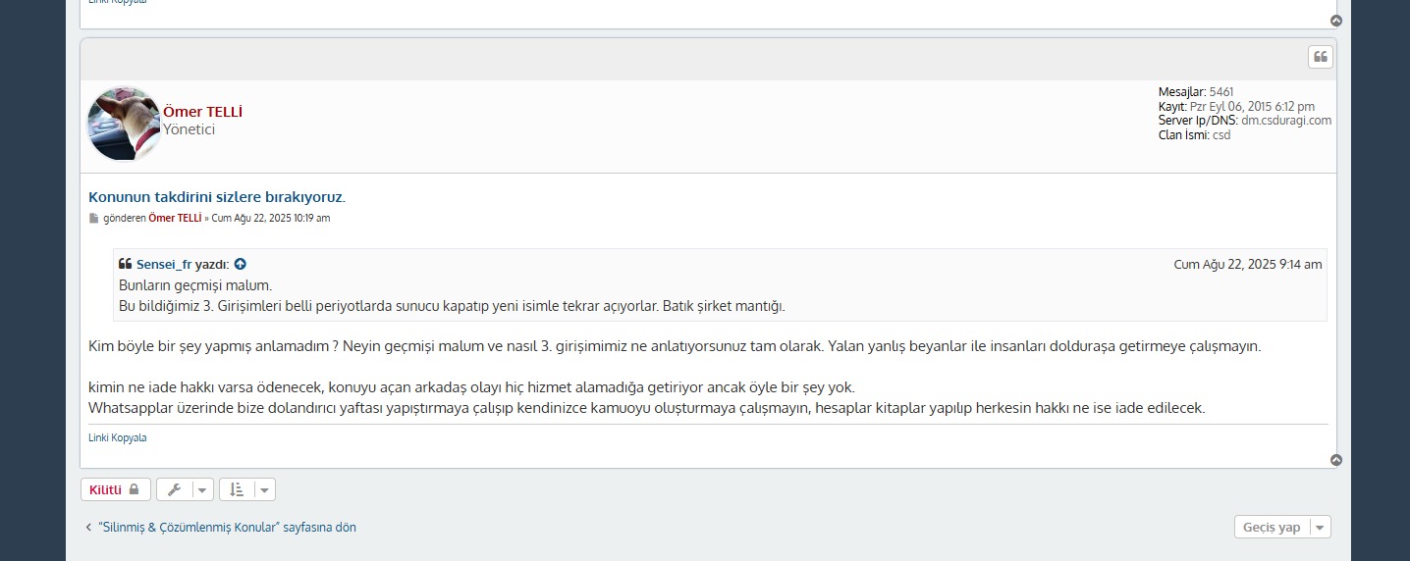The height and width of the screenshot is (561, 1410).
Task: Go to top via arrow icon under Ömer TELLİ's post
Action: click(1336, 460)
